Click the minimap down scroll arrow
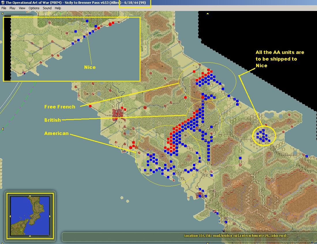Screen dimensions: 317x244 pos(30,236)
